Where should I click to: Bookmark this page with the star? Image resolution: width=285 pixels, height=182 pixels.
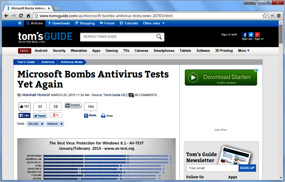(265, 16)
